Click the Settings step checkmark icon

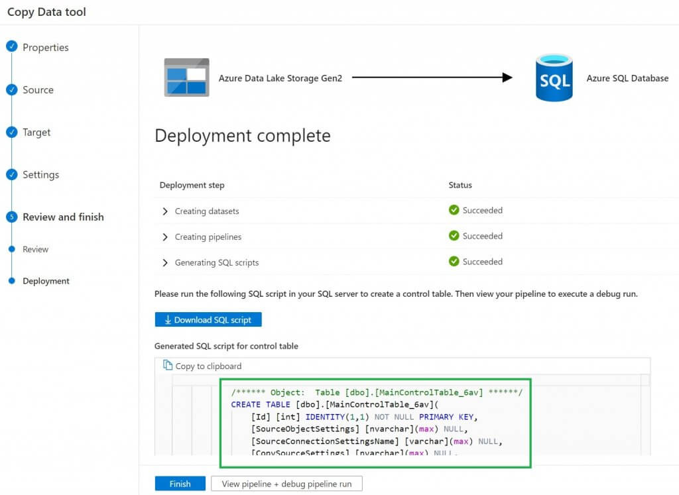pos(12,174)
